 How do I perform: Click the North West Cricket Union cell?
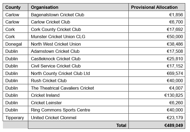56,44
